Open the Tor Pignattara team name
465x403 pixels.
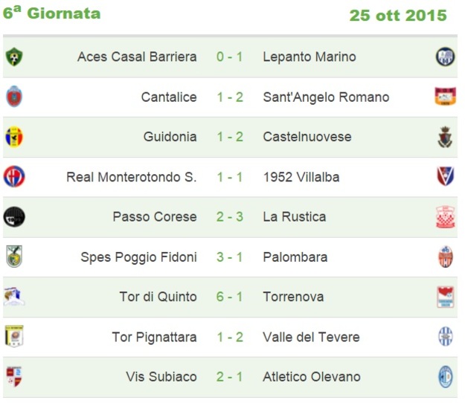click(x=154, y=338)
